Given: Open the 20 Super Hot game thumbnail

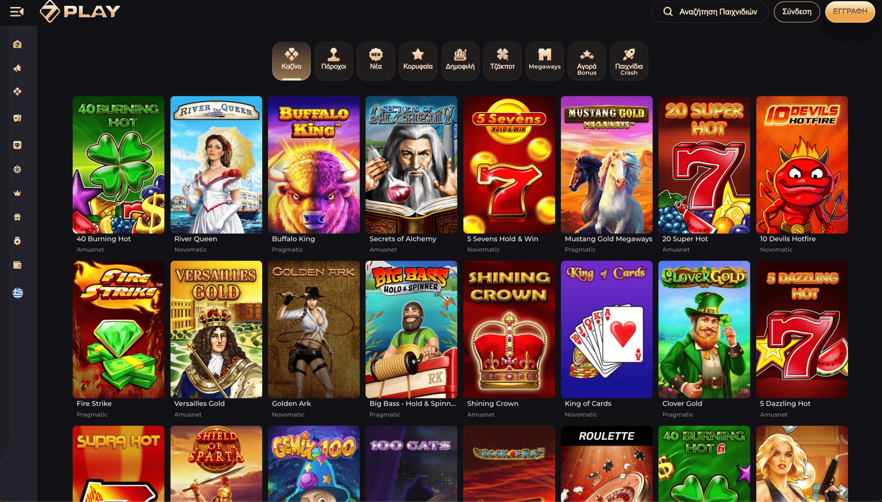Looking at the screenshot, I should coord(704,165).
